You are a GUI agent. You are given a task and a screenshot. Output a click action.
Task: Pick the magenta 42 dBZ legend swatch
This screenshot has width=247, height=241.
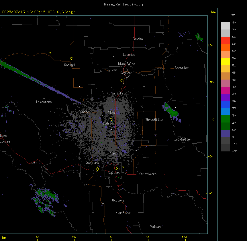[x=225, y=90]
